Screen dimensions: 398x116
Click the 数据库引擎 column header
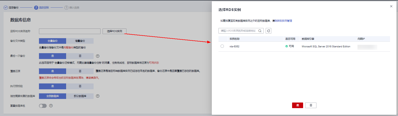[308, 39]
